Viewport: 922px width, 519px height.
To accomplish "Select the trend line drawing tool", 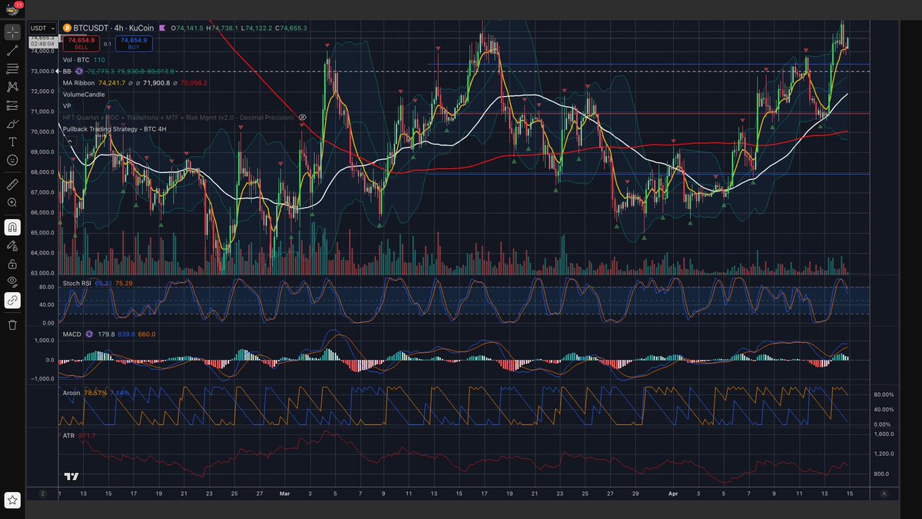I will click(x=12, y=51).
